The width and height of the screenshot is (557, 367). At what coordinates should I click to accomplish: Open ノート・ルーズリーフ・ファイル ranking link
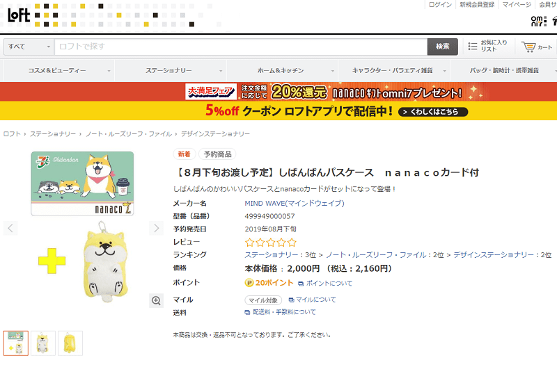point(376,255)
